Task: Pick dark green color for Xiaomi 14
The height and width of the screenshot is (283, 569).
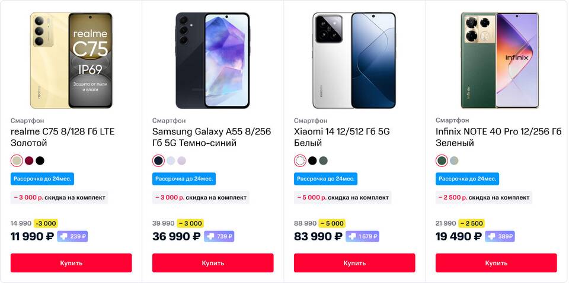Action: (x=323, y=160)
